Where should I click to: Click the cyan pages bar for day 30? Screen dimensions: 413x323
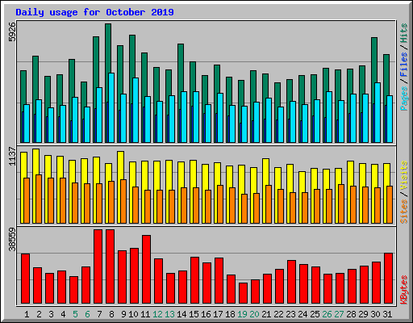pyautogui.click(x=378, y=112)
